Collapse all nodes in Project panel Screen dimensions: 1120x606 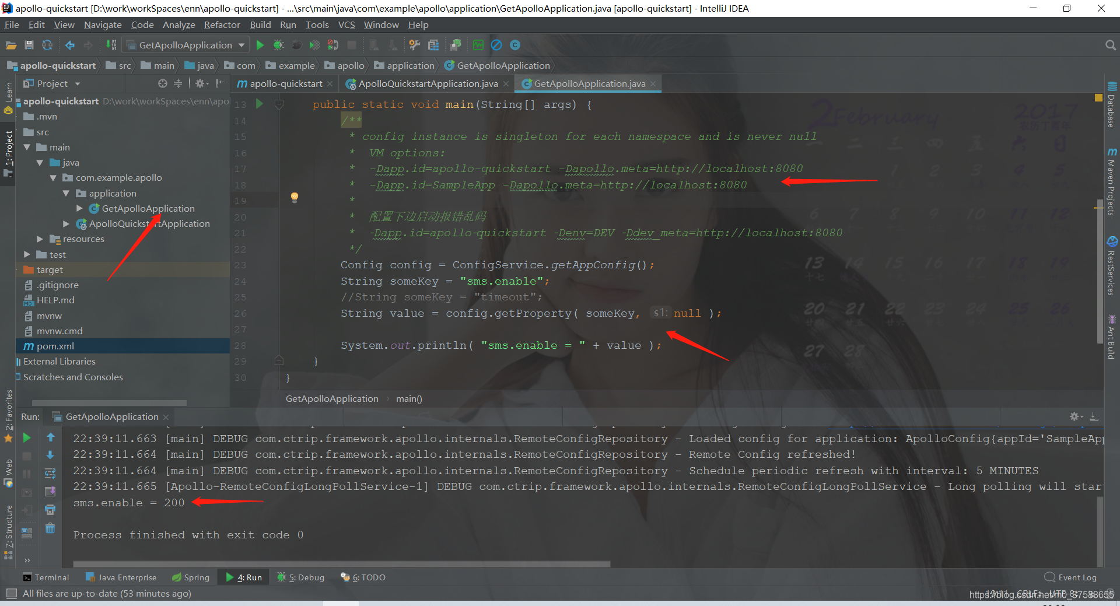178,83
